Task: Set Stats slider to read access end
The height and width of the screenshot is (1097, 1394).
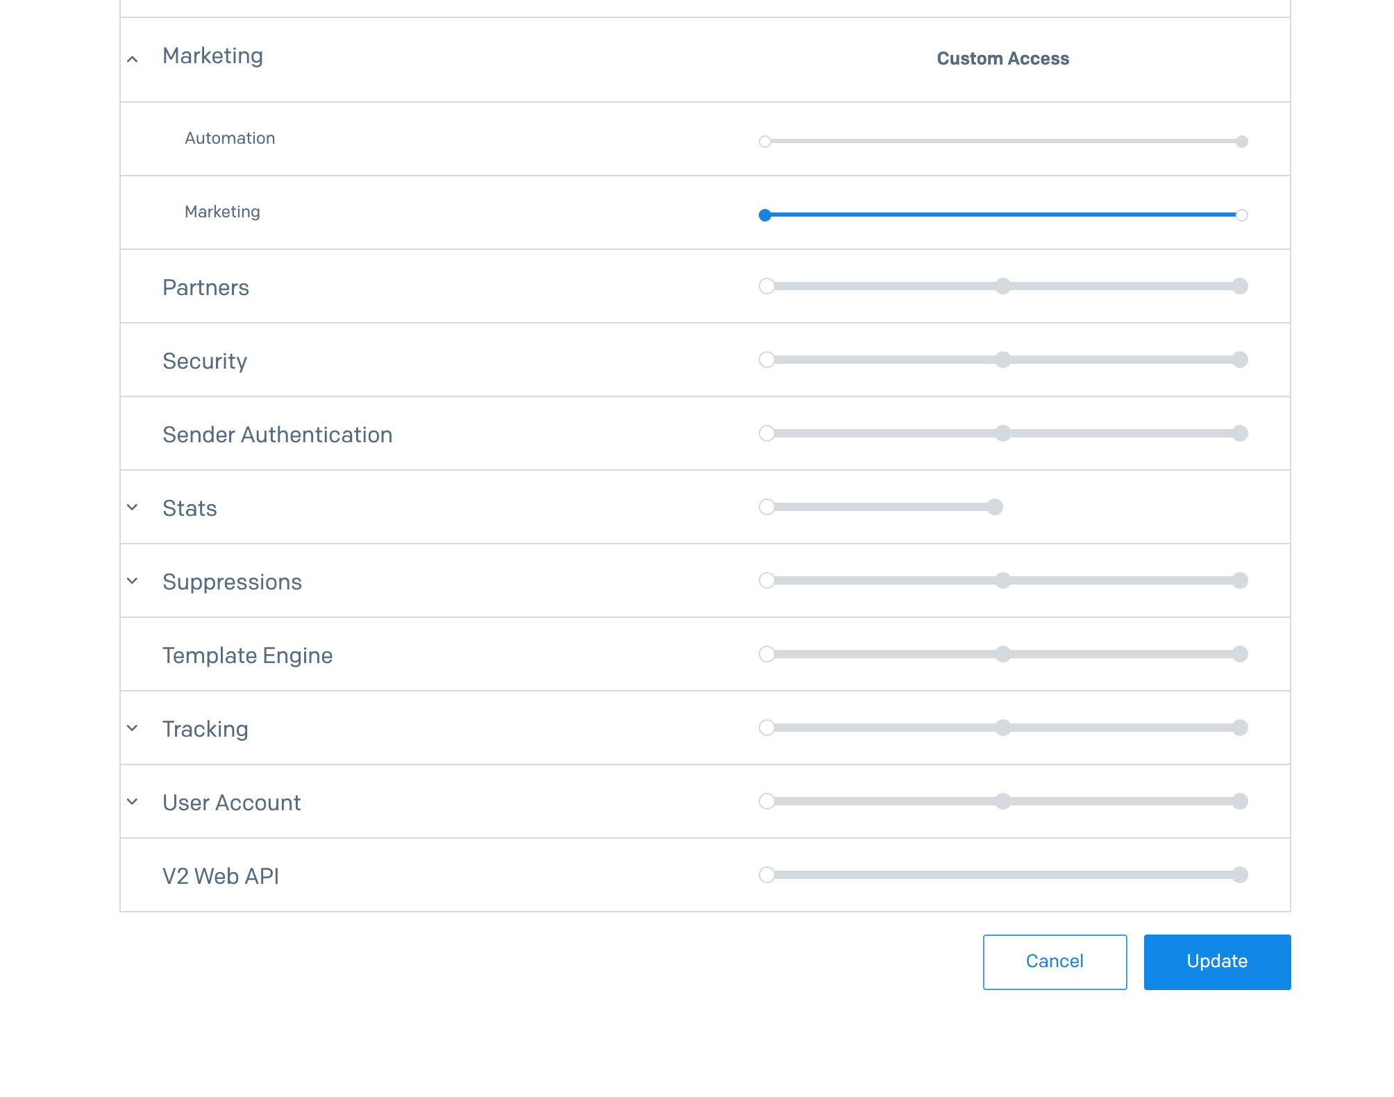Action: pyautogui.click(x=995, y=507)
